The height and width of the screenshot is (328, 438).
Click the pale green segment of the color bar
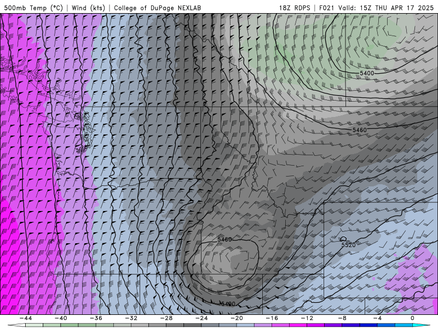(x=34, y=325)
